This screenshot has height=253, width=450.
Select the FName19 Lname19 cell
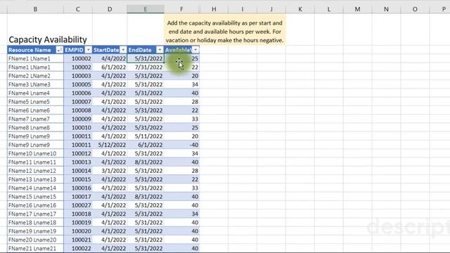tap(35, 231)
